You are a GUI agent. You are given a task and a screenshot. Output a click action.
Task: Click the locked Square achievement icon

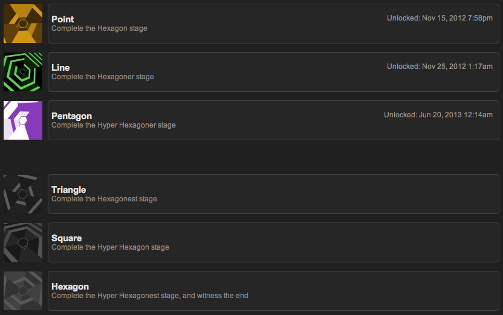pyautogui.click(x=23, y=242)
